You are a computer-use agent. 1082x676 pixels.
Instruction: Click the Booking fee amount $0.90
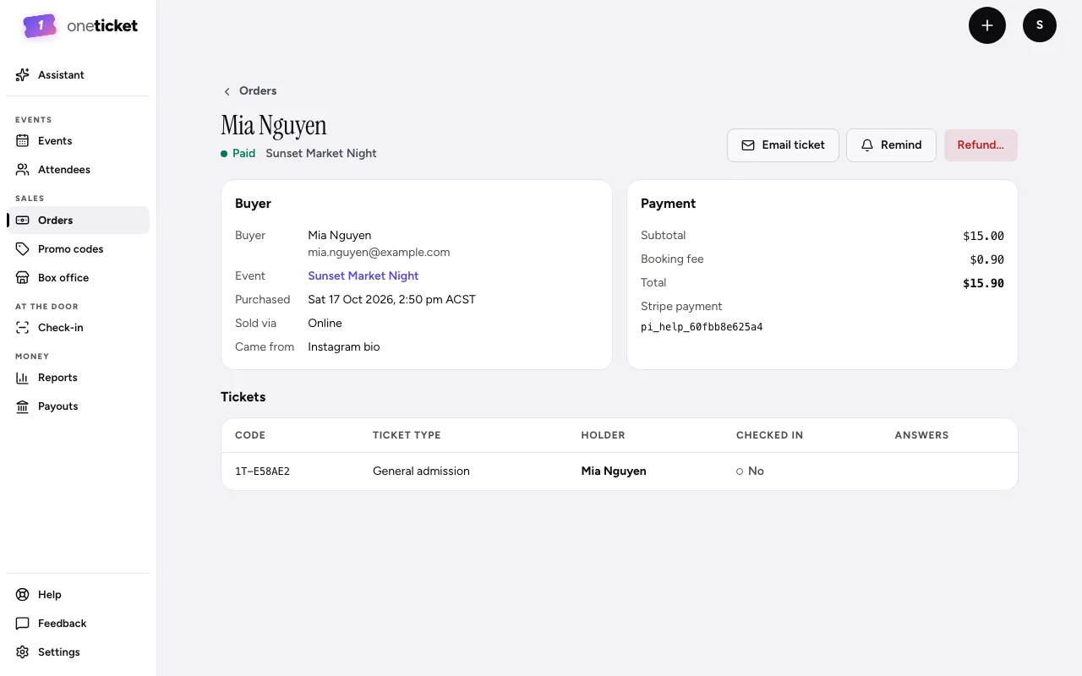(986, 260)
